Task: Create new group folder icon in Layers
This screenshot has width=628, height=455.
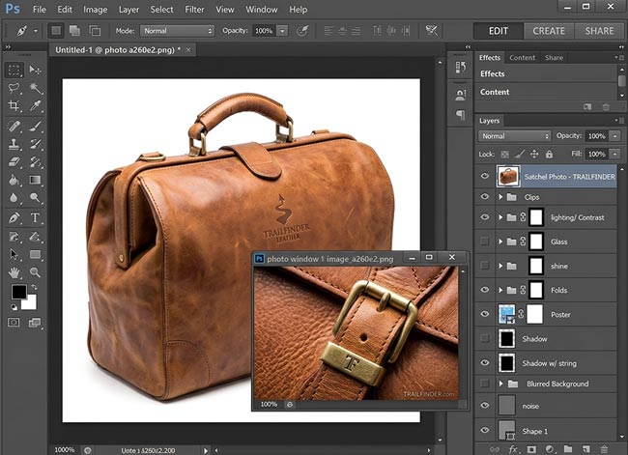Action: click(x=568, y=449)
